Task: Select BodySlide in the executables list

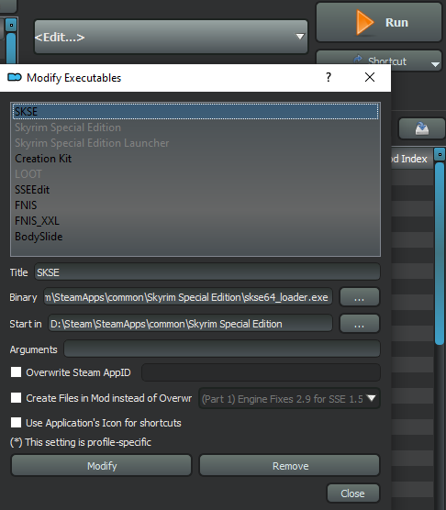Action: click(195, 237)
